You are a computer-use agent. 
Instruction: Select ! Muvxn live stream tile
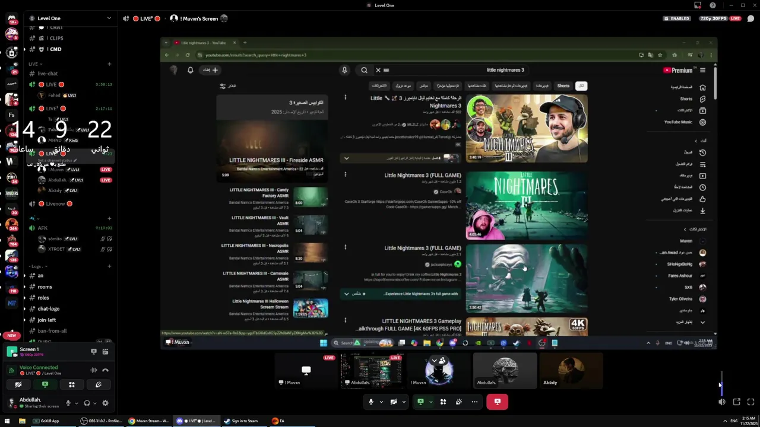pyautogui.click(x=306, y=370)
